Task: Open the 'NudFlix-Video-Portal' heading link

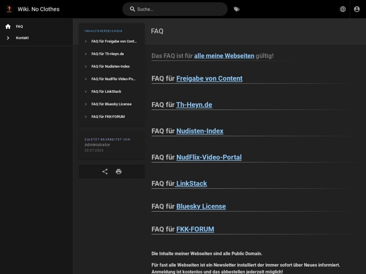Action: tap(209, 157)
